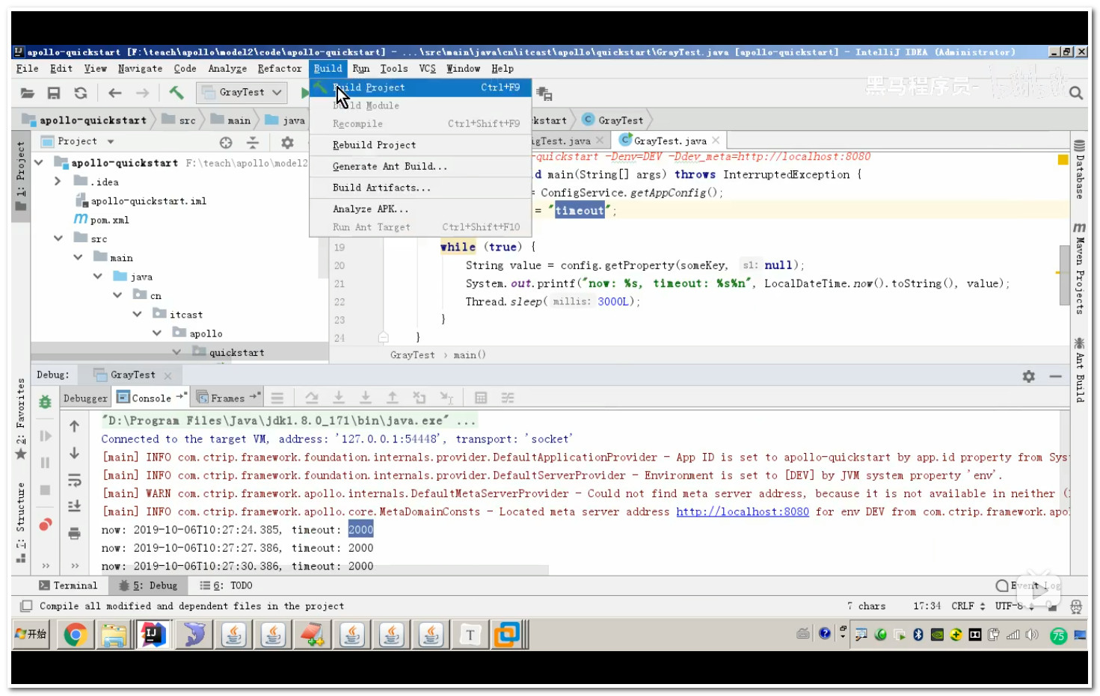Collapse the apollo-quickstart root node
The height and width of the screenshot is (696, 1100).
(39, 162)
